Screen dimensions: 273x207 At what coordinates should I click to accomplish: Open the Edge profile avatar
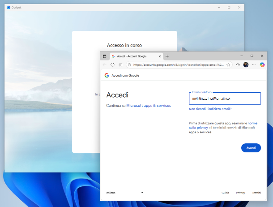click(x=246, y=65)
